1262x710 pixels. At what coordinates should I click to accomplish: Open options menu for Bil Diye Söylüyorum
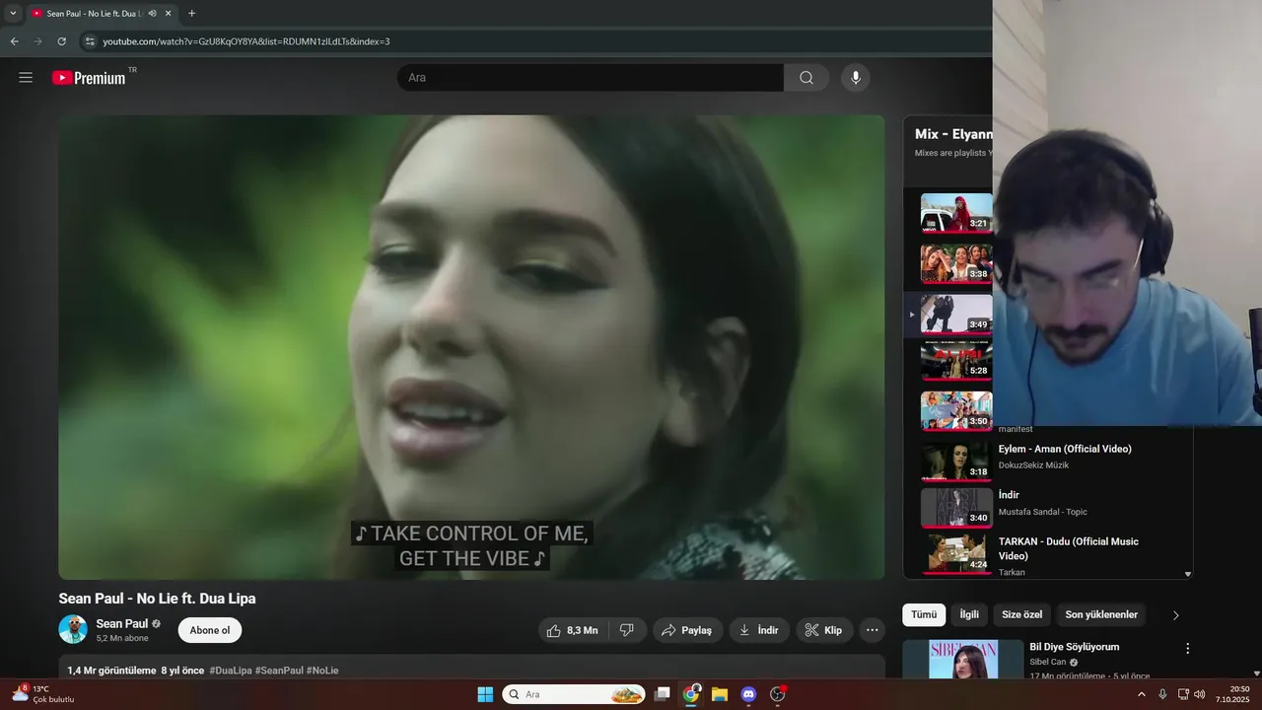tap(1187, 649)
